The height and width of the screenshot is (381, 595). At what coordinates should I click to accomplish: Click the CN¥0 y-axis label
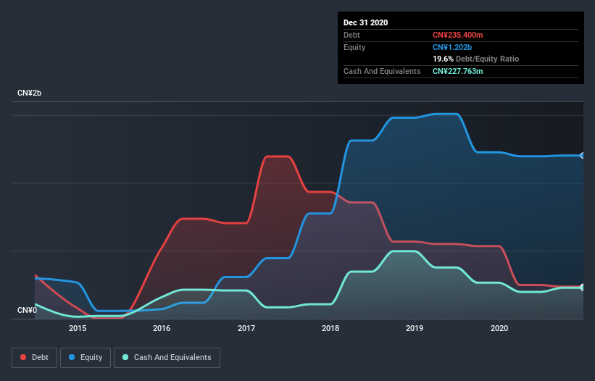point(28,310)
